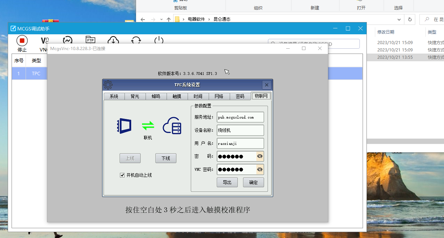The width and height of the screenshot is (444, 238).
Task: Click the gear icon in TPC settings title
Action: tap(108, 85)
